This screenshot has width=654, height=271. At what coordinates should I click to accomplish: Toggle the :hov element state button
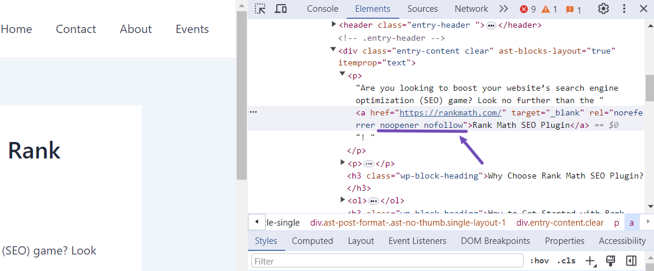point(539,261)
